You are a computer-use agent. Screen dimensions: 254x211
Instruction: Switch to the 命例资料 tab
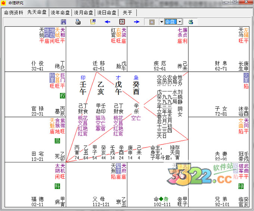pos(13,12)
